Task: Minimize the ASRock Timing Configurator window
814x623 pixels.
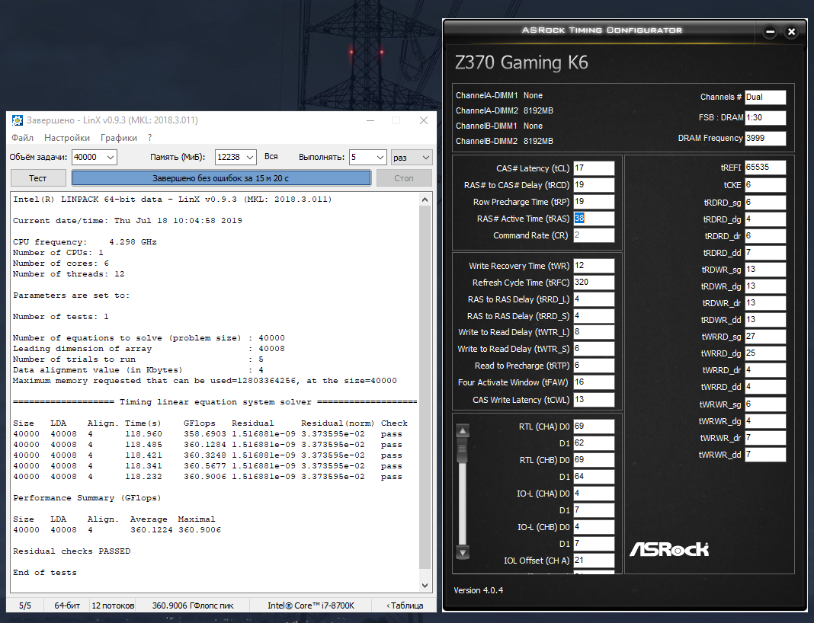Action: pos(771,32)
